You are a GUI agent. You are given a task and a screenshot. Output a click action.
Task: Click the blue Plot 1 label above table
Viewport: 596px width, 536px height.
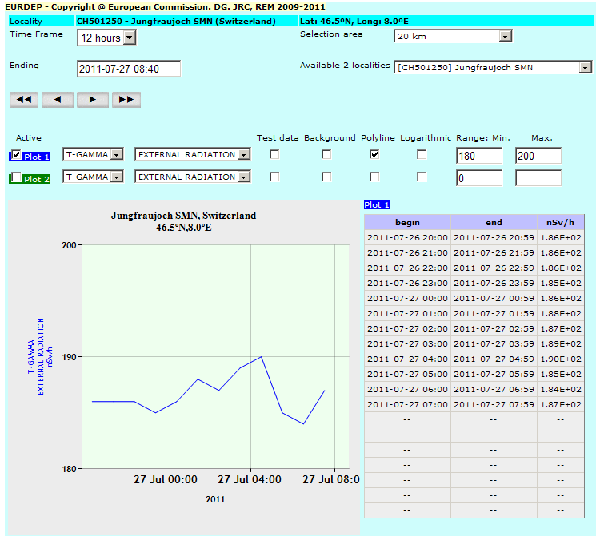click(377, 204)
